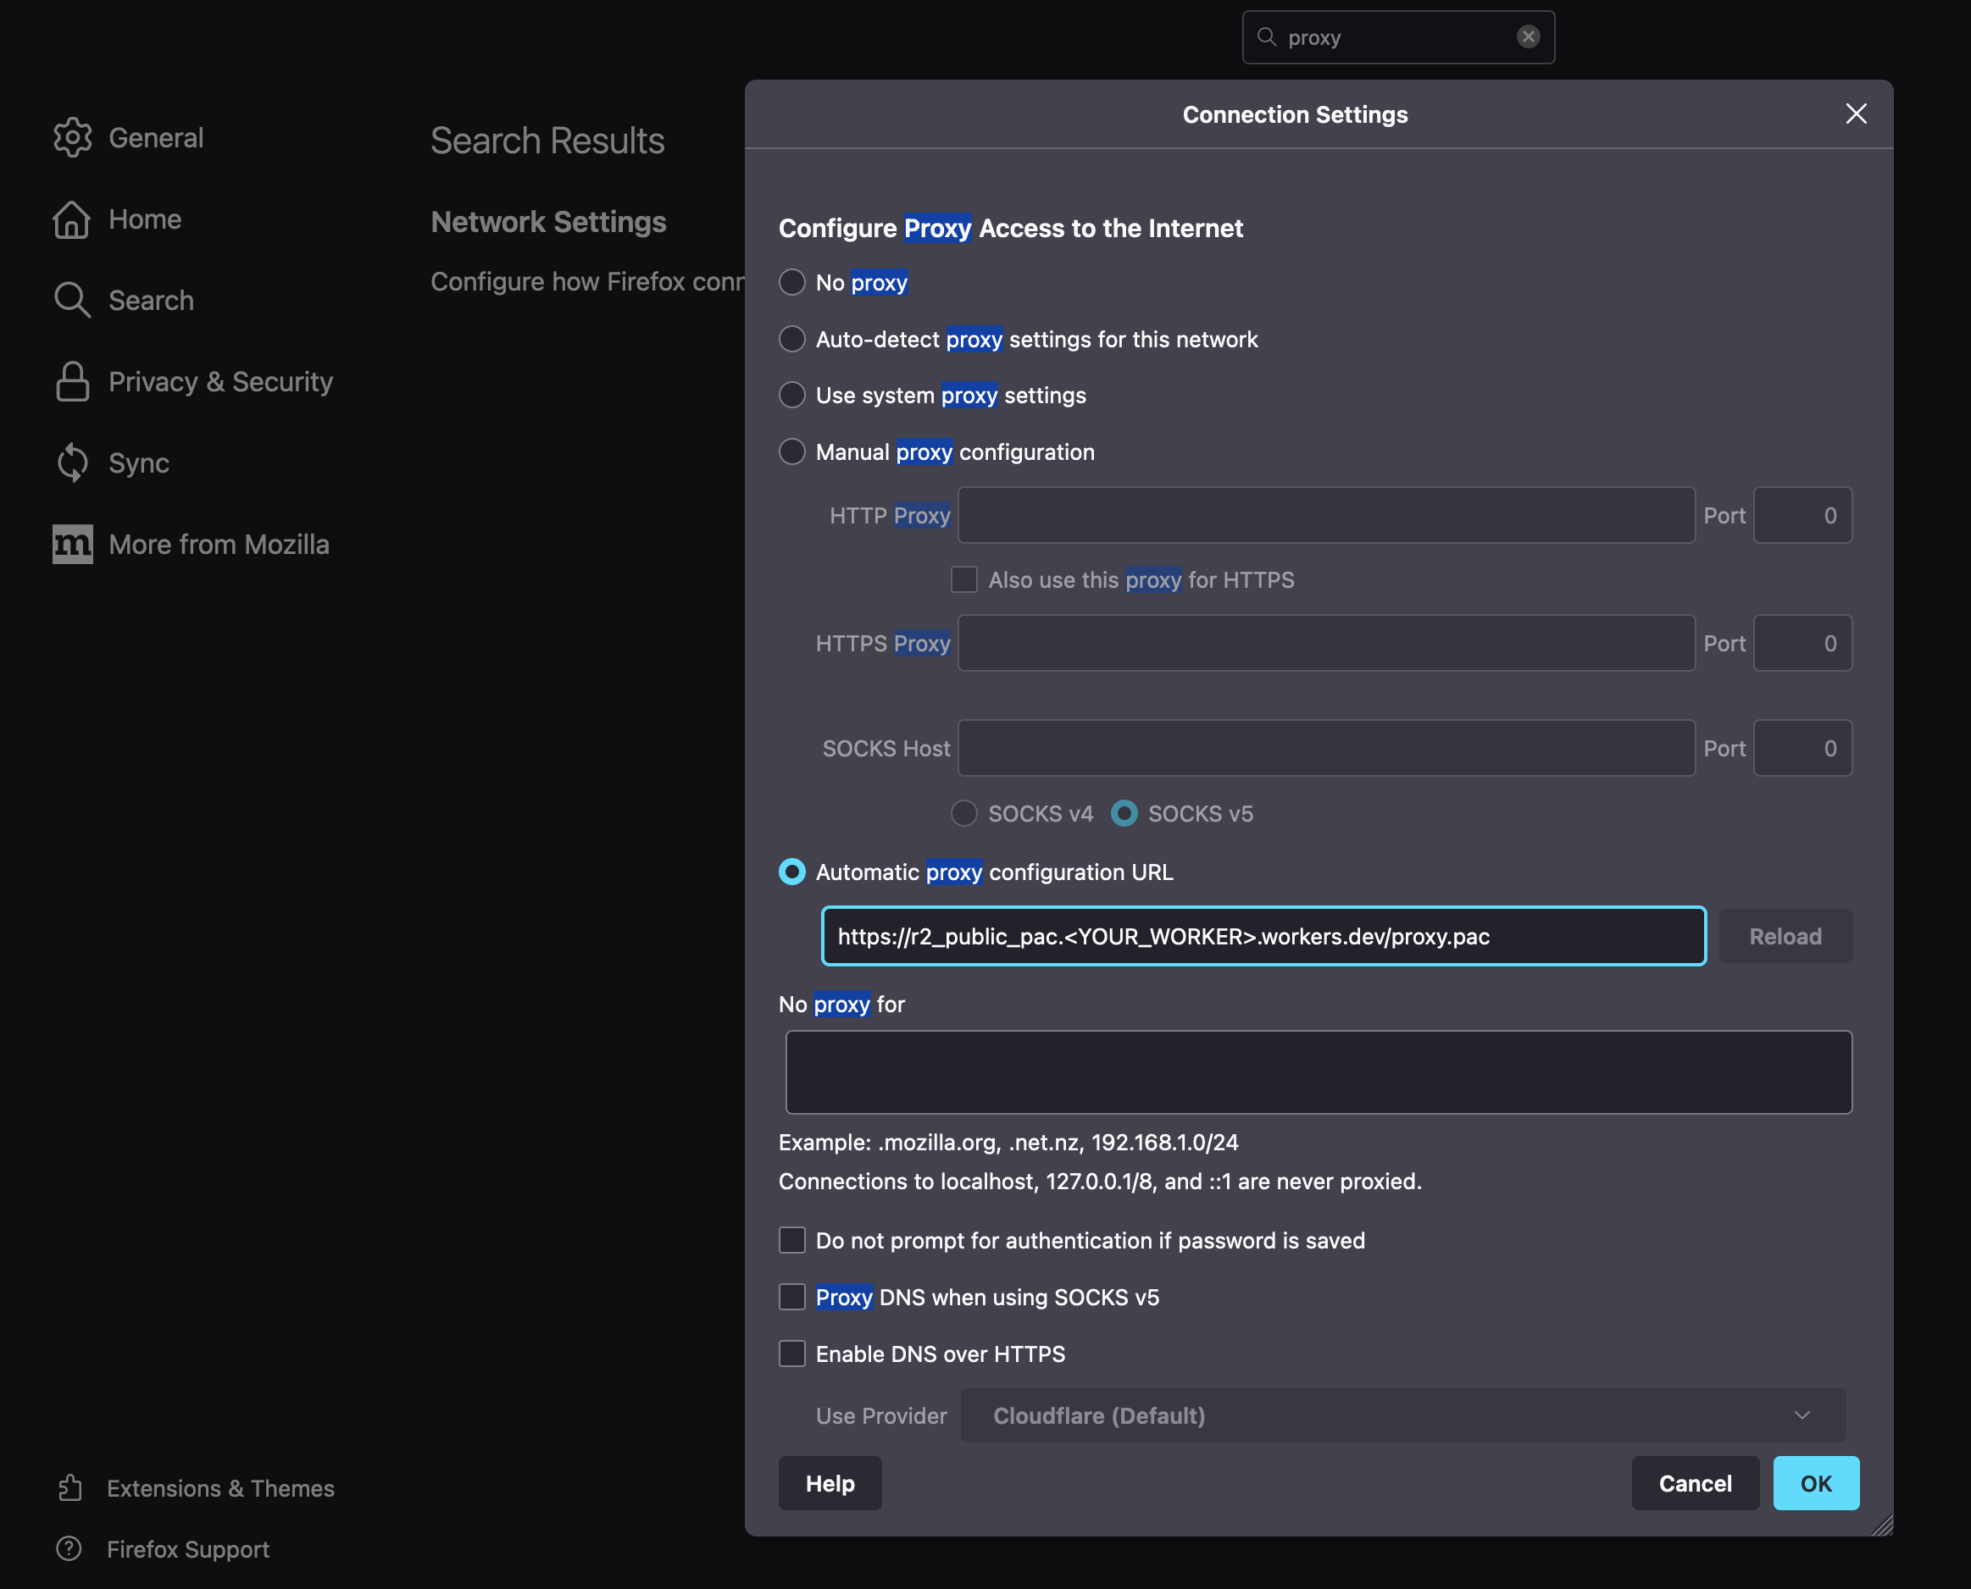The width and height of the screenshot is (1971, 1589).
Task: Click the General gear icon
Action: [72, 137]
